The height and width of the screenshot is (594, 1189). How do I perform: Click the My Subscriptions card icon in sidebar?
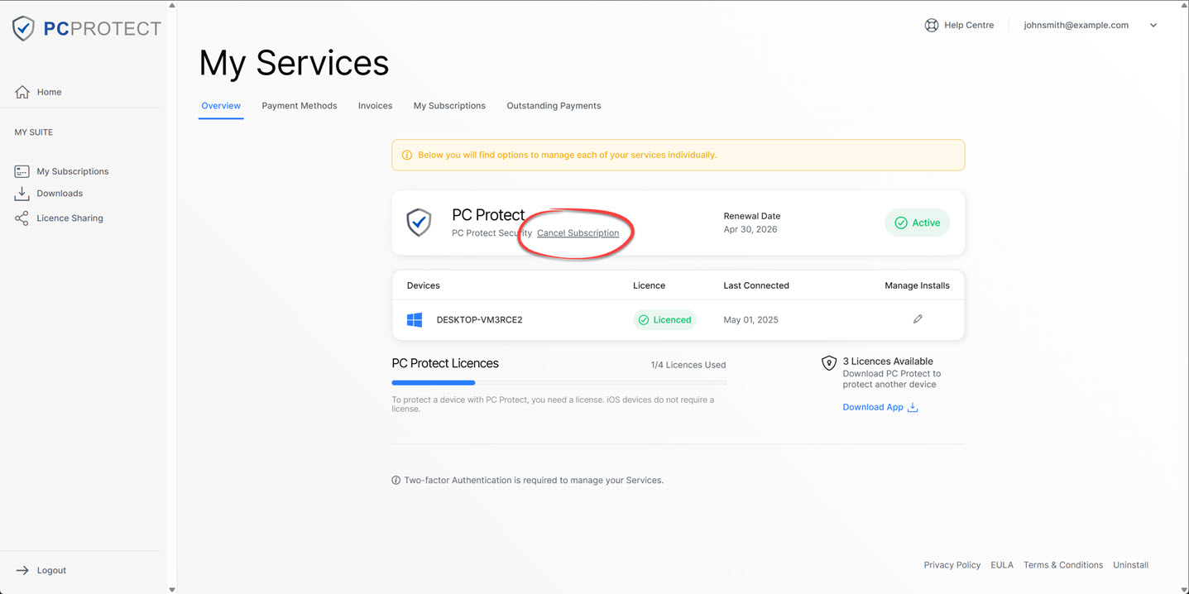tap(22, 171)
